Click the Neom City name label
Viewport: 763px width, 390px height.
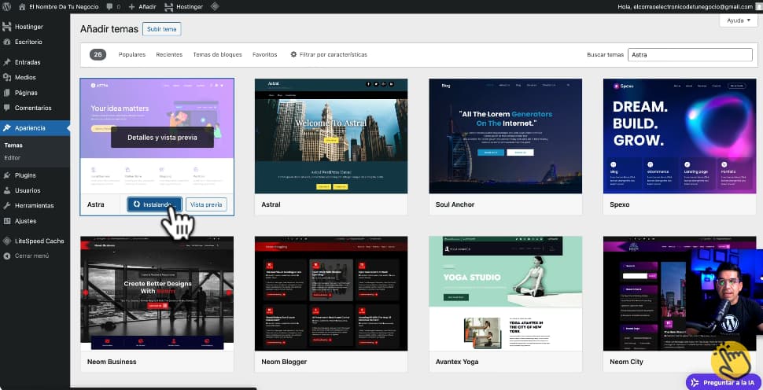coord(626,362)
